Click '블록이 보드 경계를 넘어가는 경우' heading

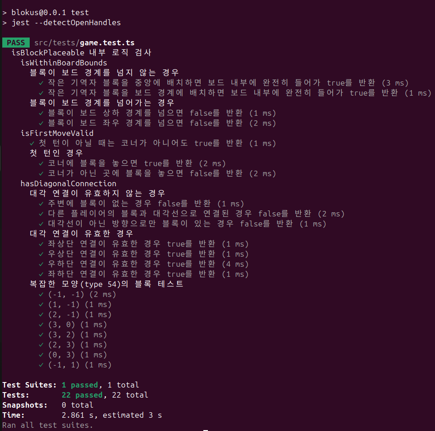(x=102, y=103)
